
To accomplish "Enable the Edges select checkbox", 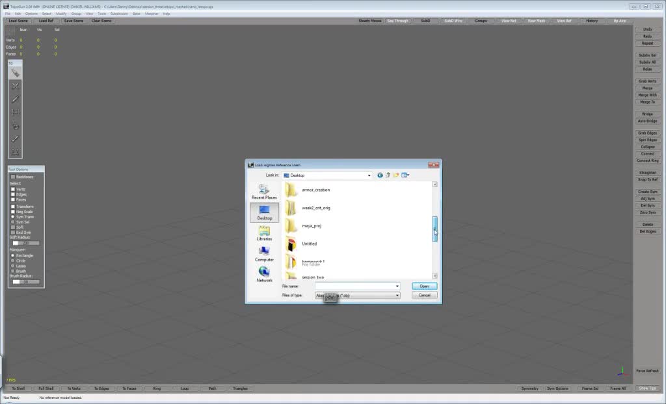I will point(13,194).
